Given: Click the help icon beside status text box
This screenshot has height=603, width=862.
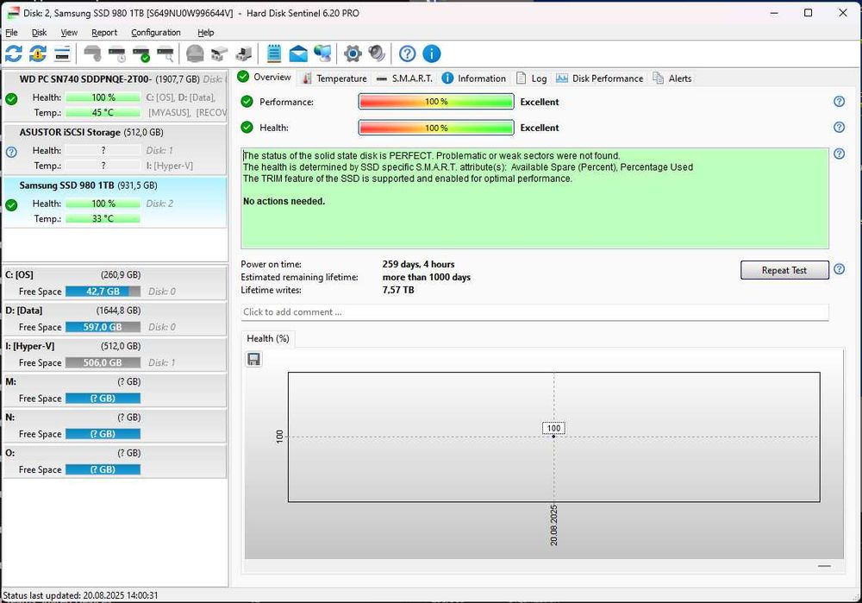Looking at the screenshot, I should click(839, 154).
